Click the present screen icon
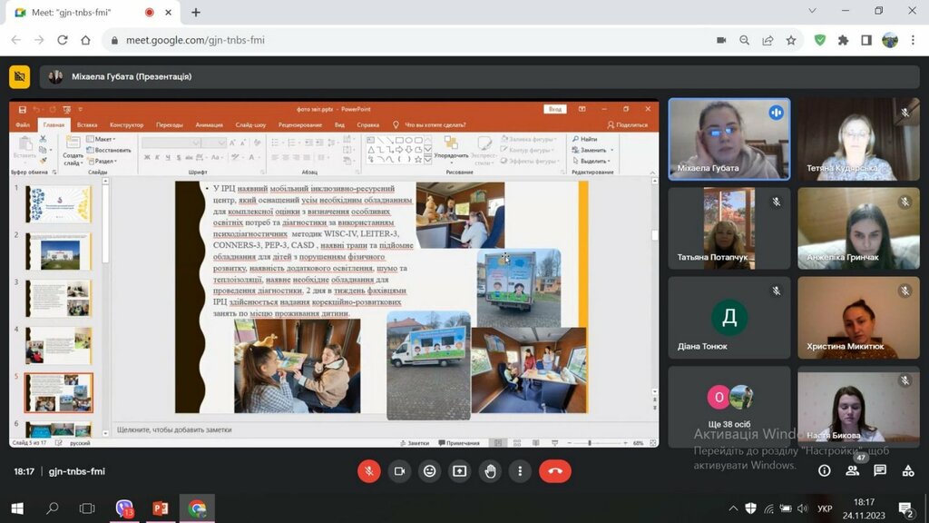Image resolution: width=929 pixels, height=523 pixels. pyautogui.click(x=460, y=471)
